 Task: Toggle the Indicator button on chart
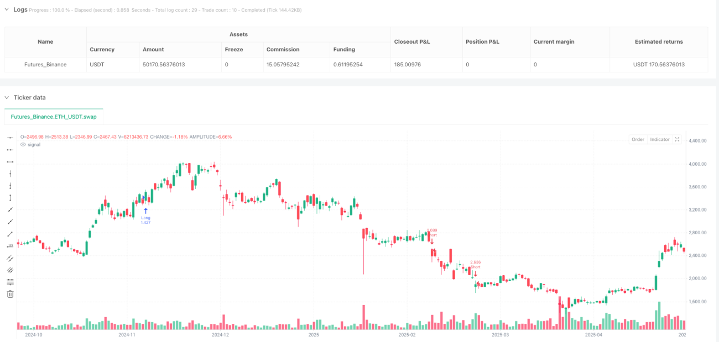coord(659,139)
